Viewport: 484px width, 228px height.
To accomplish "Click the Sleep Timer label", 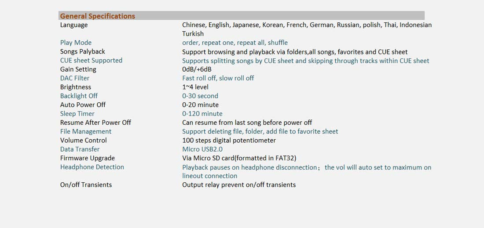I will click(x=77, y=114).
